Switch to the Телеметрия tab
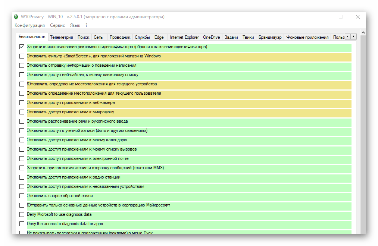Viewport: 378px width, 246px height. coord(62,37)
